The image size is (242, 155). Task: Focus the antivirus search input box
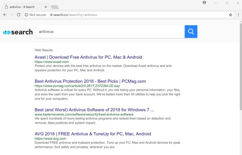tap(110, 32)
